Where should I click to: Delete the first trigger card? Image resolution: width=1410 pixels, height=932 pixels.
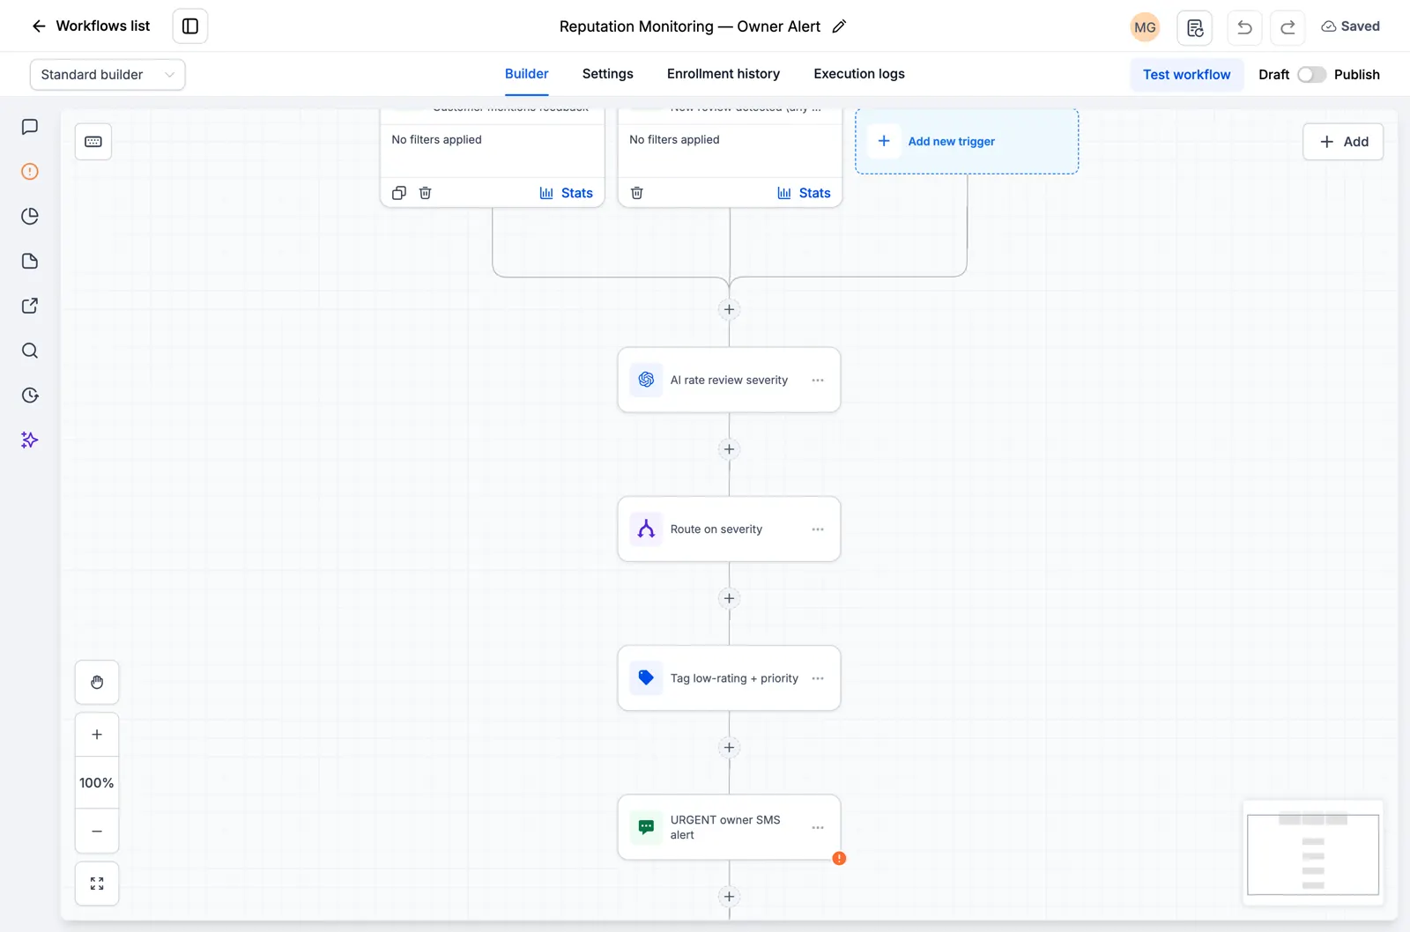click(426, 193)
